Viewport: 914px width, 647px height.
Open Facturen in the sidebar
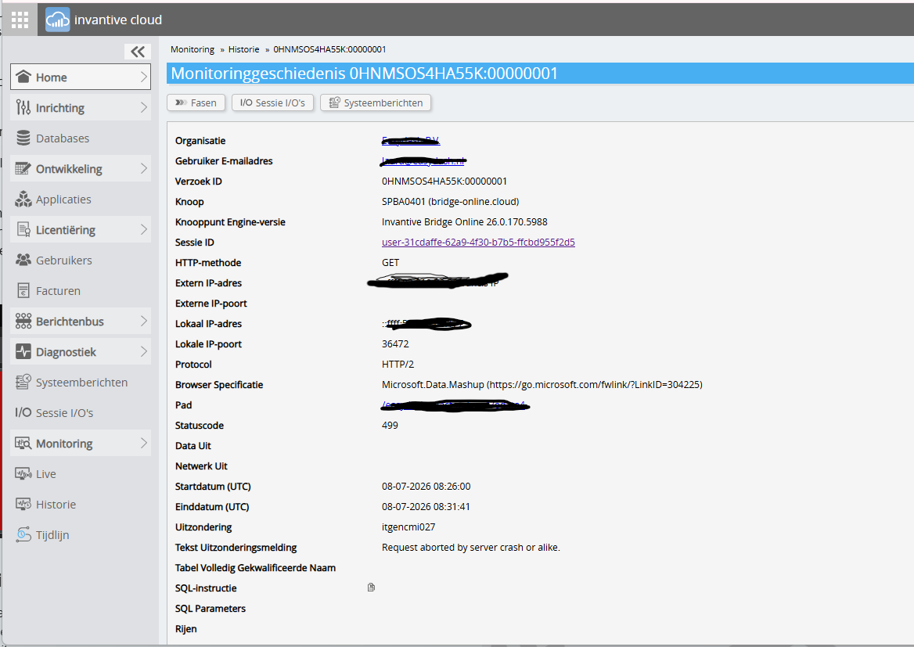pos(81,290)
